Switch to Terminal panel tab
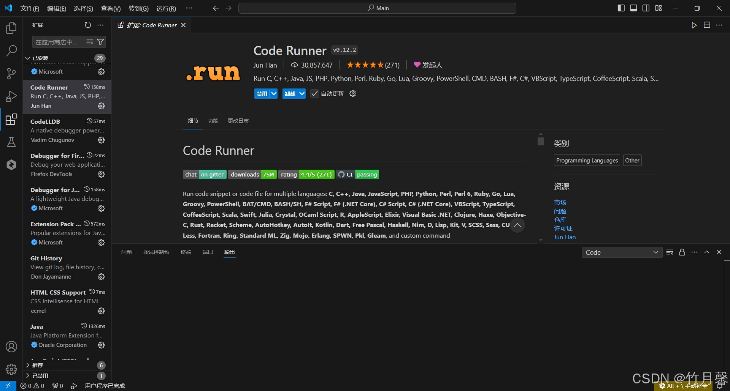 (186, 252)
